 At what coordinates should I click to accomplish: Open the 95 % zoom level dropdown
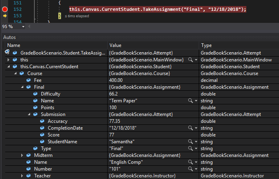click(23, 27)
